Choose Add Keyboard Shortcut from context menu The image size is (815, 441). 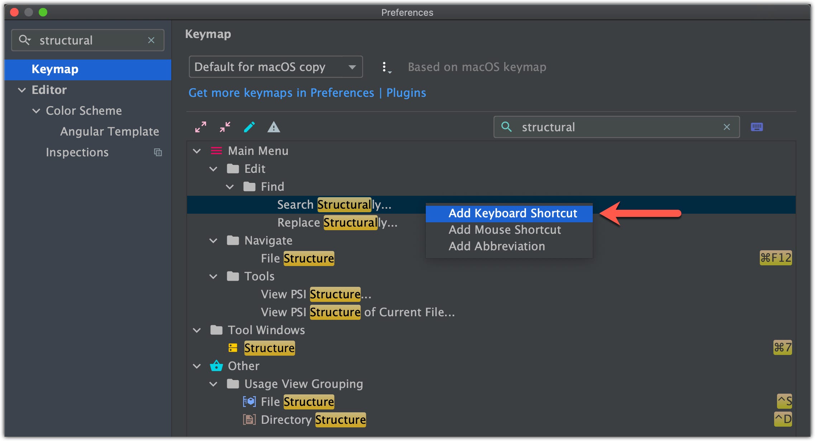(512, 213)
